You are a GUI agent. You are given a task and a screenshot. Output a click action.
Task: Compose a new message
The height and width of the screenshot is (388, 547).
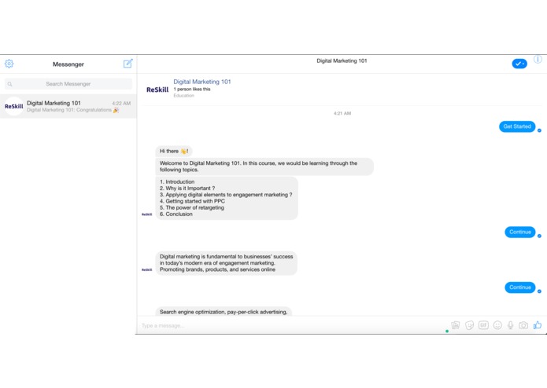click(128, 64)
